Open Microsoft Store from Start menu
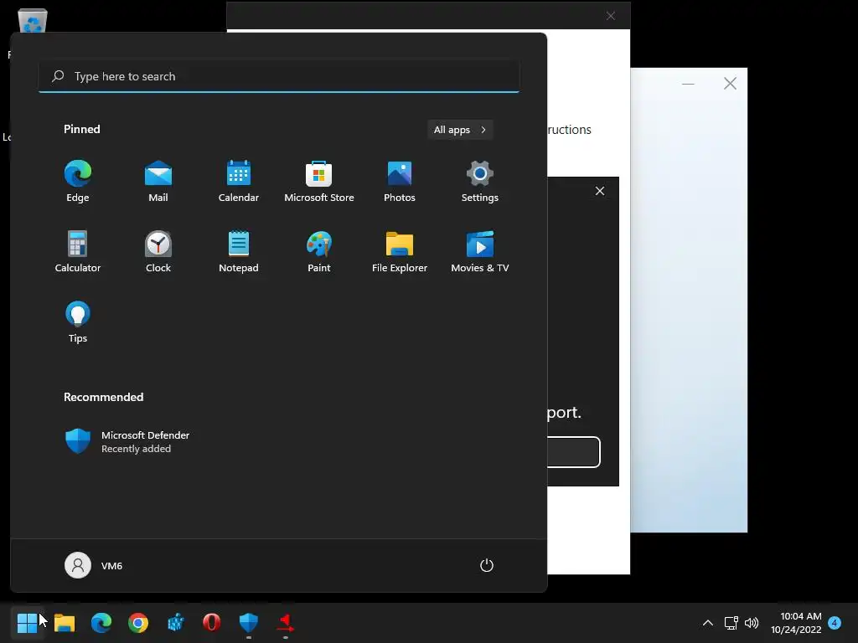858x643 pixels. 319,182
